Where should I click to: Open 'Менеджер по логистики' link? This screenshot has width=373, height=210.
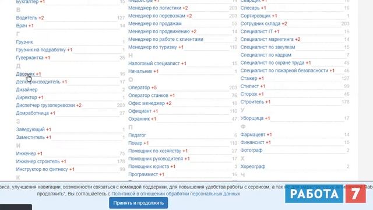[154, 8]
